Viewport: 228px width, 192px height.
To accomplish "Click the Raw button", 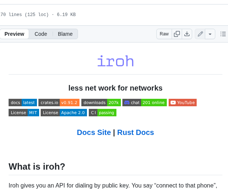I will [x=164, y=34].
